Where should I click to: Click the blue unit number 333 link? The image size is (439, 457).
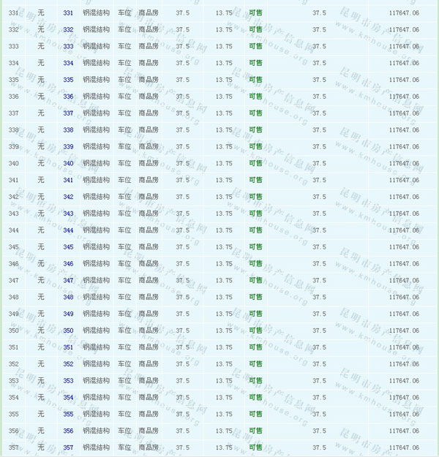68,46
